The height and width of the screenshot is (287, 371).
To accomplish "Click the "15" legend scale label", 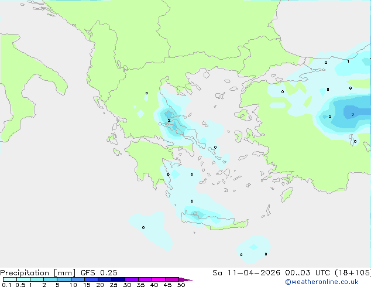I will point(87,285).
